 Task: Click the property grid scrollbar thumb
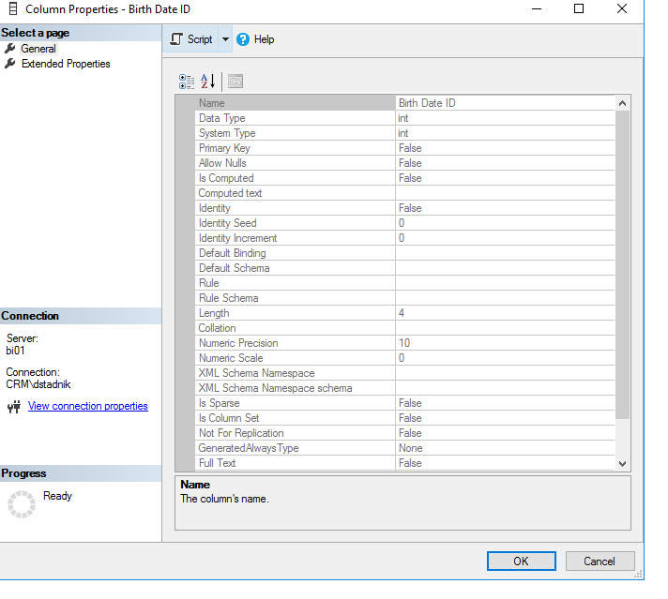tap(622, 264)
